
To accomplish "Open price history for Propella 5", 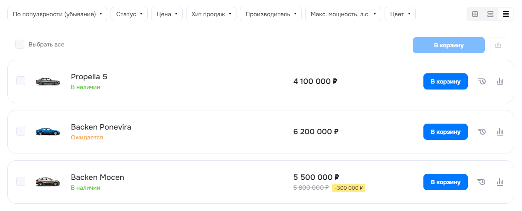I will point(482,81).
